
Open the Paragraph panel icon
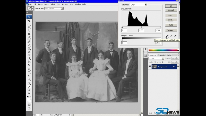coord(145,49)
